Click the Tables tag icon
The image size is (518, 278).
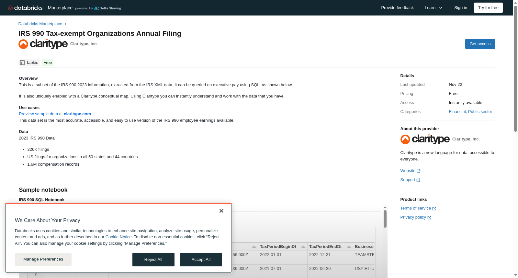(x=22, y=63)
